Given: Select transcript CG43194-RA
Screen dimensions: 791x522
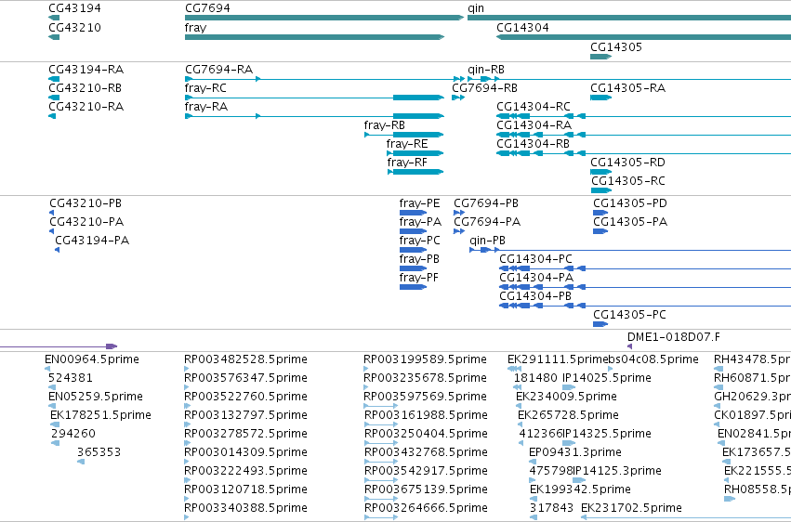Looking at the screenshot, I should [x=54, y=79].
